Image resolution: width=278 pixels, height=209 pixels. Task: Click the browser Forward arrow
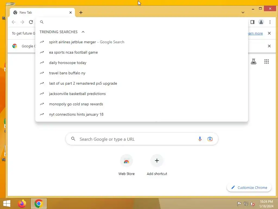pyautogui.click(x=22, y=22)
